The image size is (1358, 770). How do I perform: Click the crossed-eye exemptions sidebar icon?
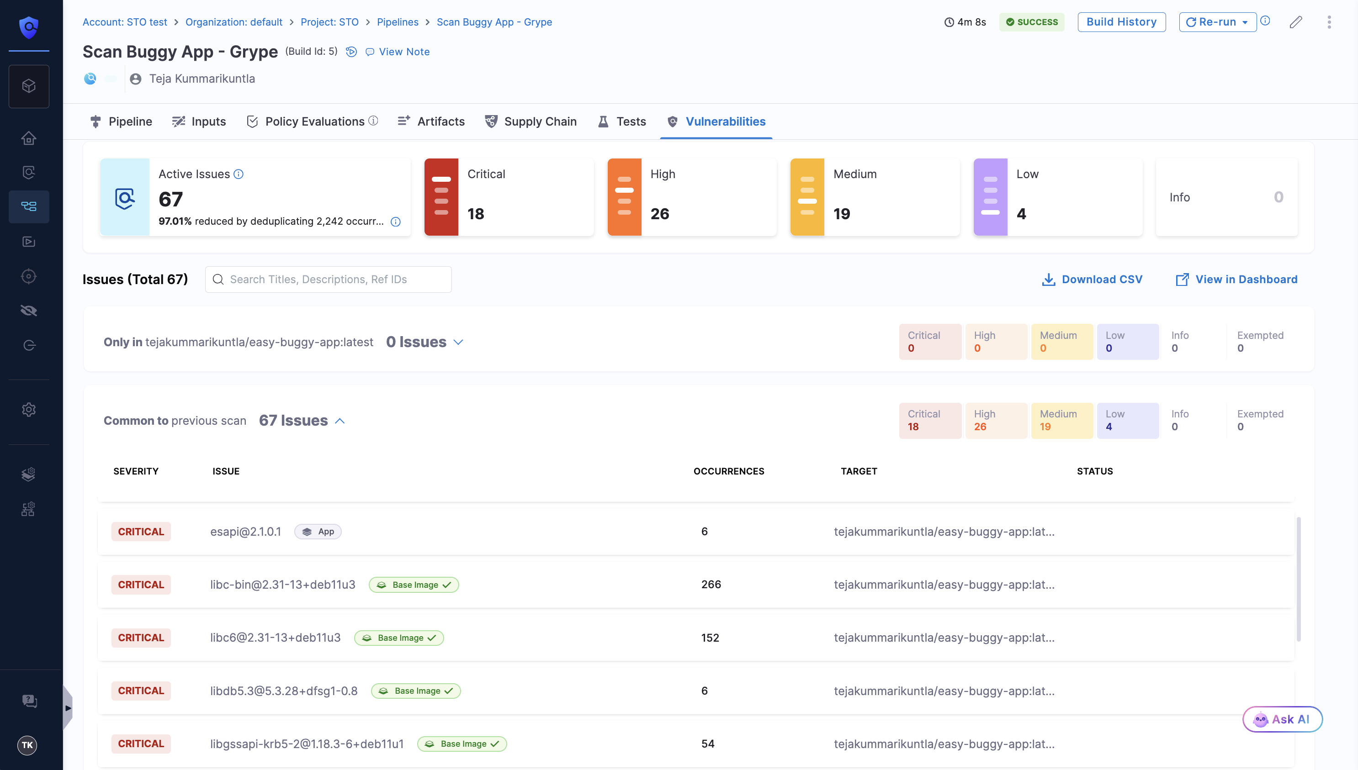tap(29, 311)
